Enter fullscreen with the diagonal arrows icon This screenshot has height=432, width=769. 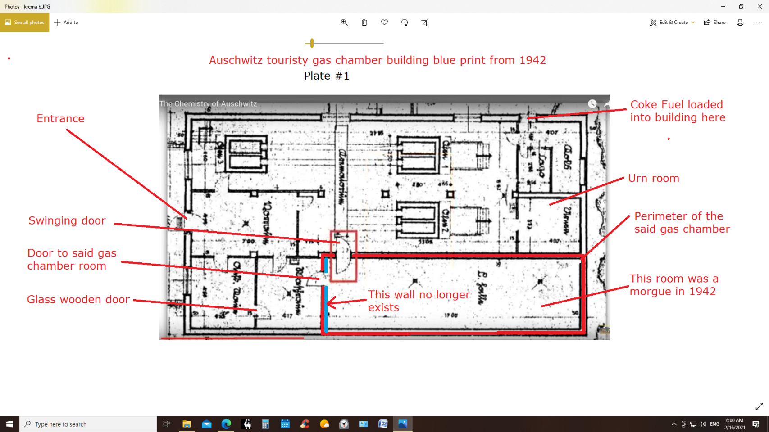click(759, 406)
